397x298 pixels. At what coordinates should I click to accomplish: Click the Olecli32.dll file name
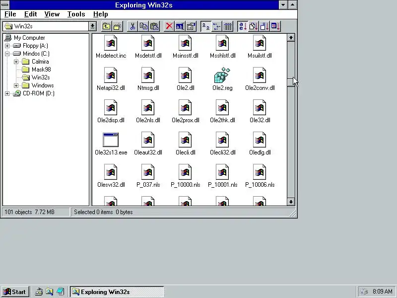pos(222,152)
